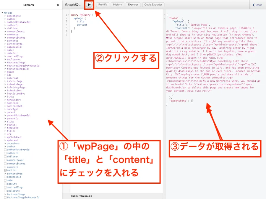Click the Docs link text
266x199 pixels.
[259, 4]
